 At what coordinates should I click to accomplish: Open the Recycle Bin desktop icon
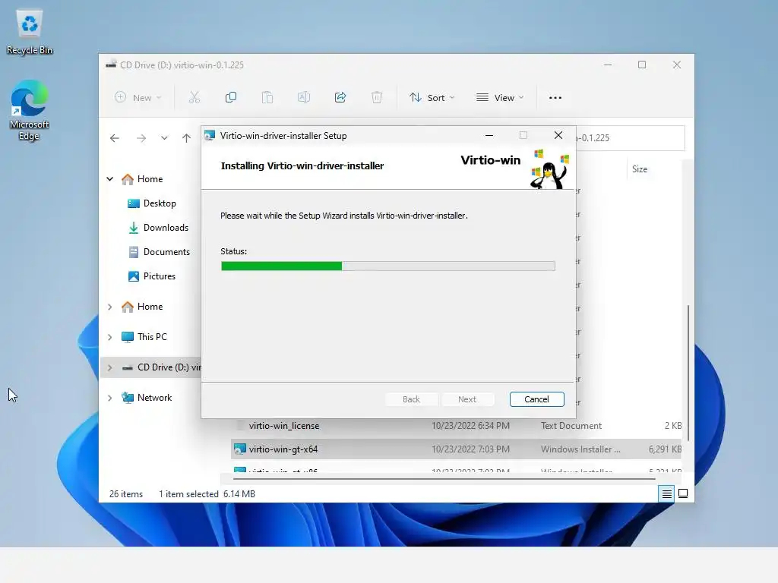click(30, 32)
